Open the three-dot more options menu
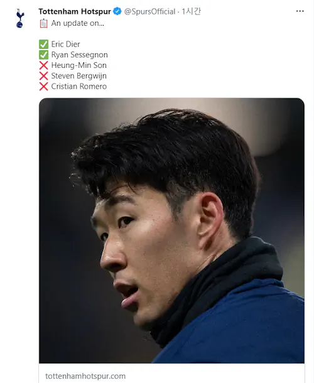This screenshot has height=383, width=314. (300, 11)
